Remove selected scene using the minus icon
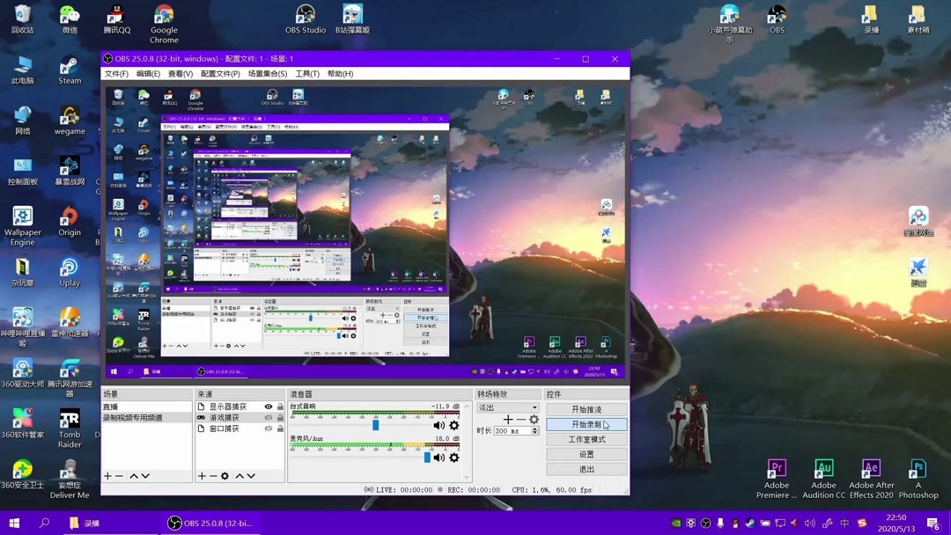The width and height of the screenshot is (951, 535). 118,476
